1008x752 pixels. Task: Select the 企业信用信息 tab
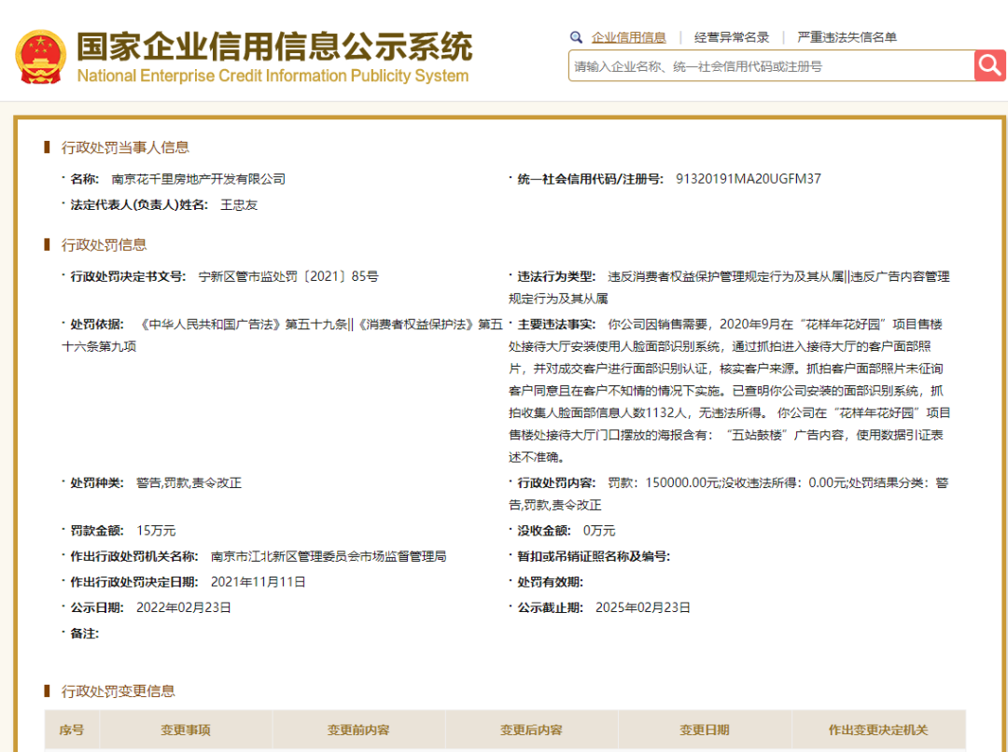(628, 37)
